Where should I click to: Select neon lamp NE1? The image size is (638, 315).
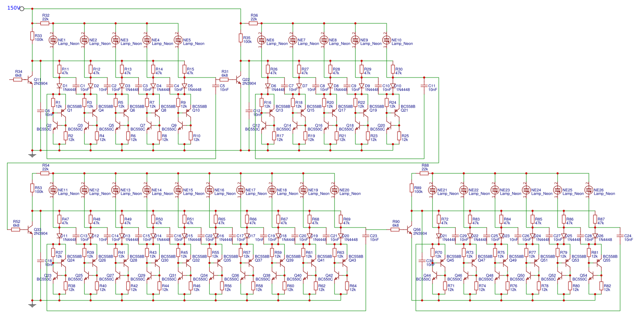pyautogui.click(x=53, y=40)
